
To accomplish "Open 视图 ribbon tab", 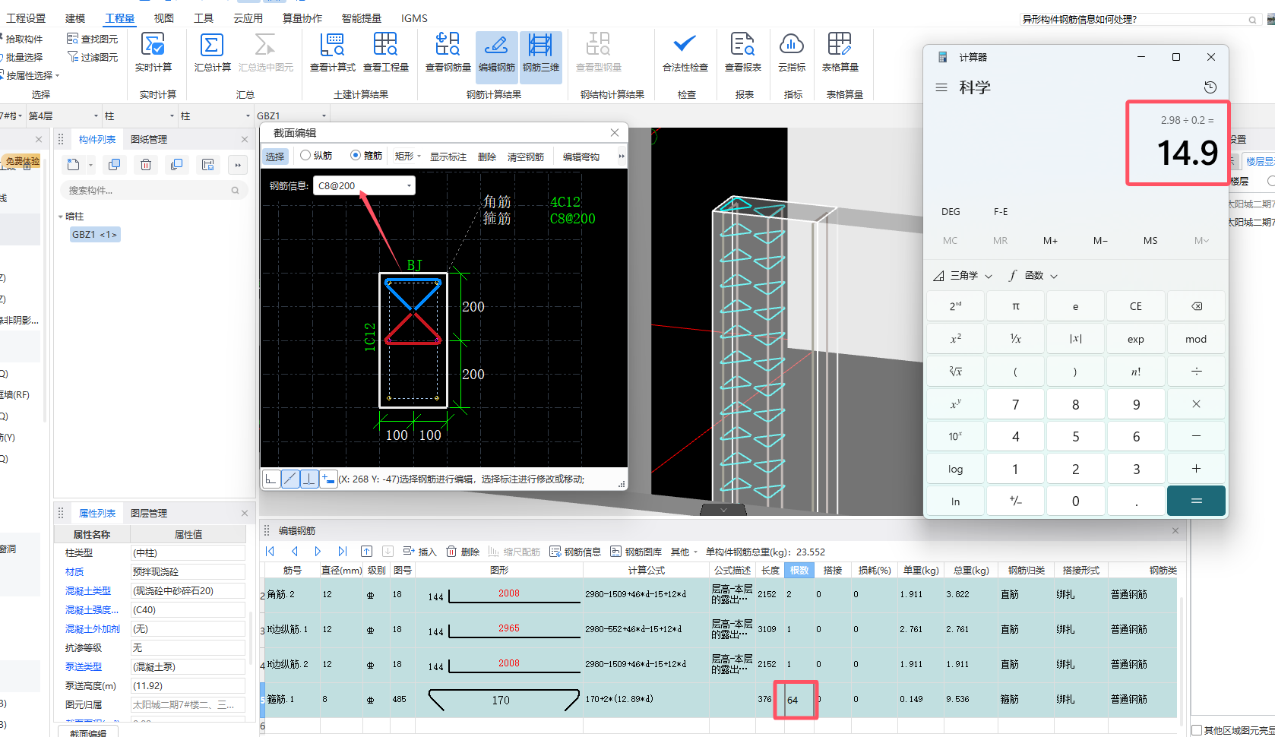I will (163, 18).
